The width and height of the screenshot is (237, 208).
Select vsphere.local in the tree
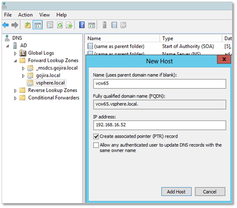click(50, 83)
